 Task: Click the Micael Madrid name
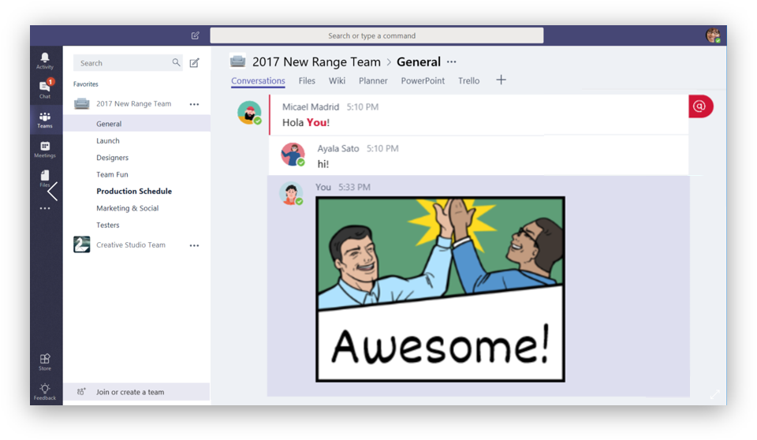pyautogui.click(x=311, y=106)
